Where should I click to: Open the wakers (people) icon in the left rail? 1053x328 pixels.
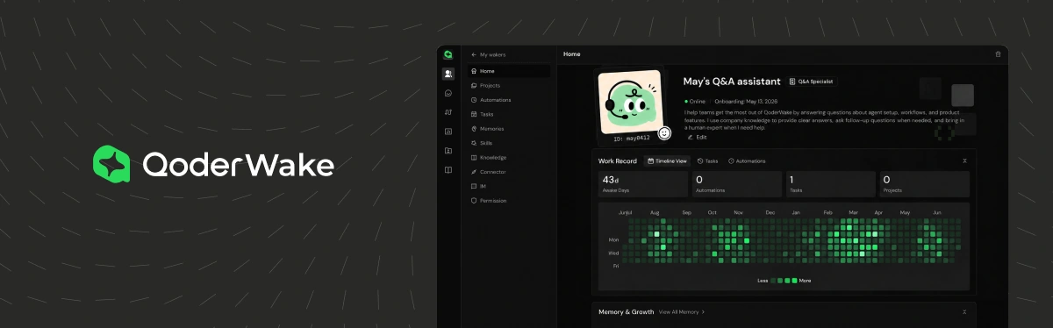[x=448, y=74]
